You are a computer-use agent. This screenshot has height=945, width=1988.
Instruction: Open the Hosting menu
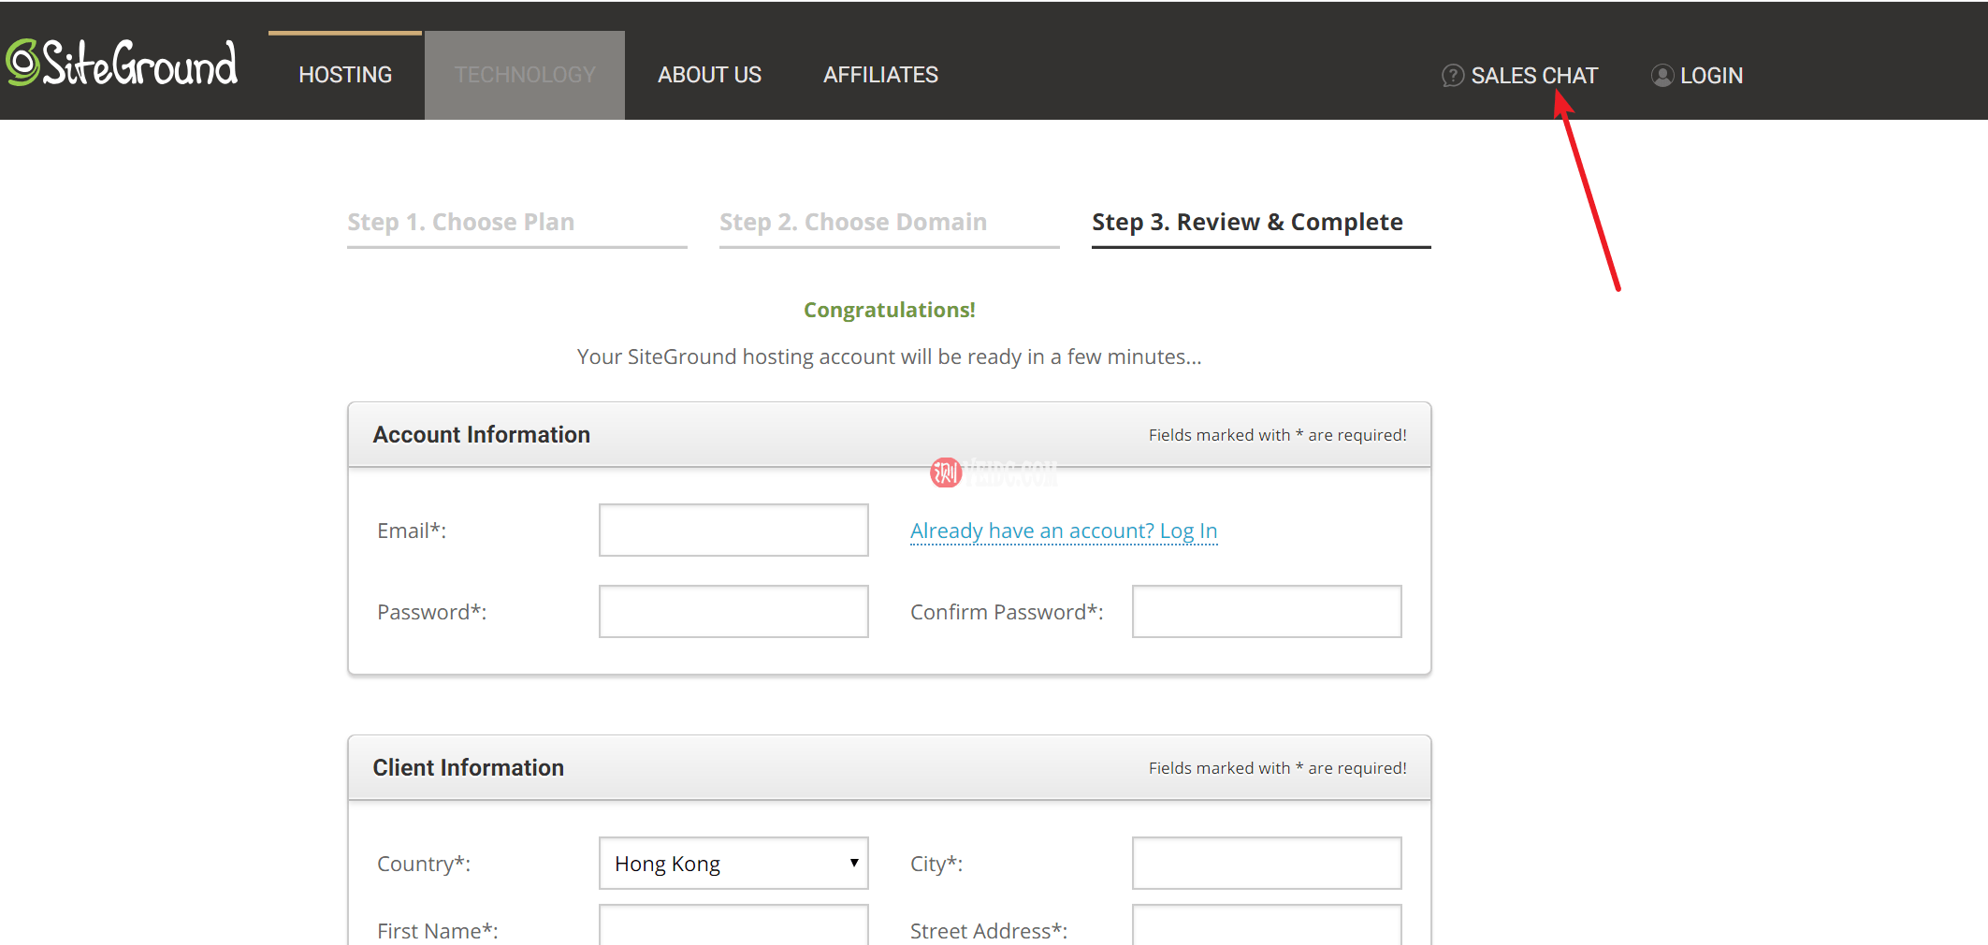click(x=345, y=75)
